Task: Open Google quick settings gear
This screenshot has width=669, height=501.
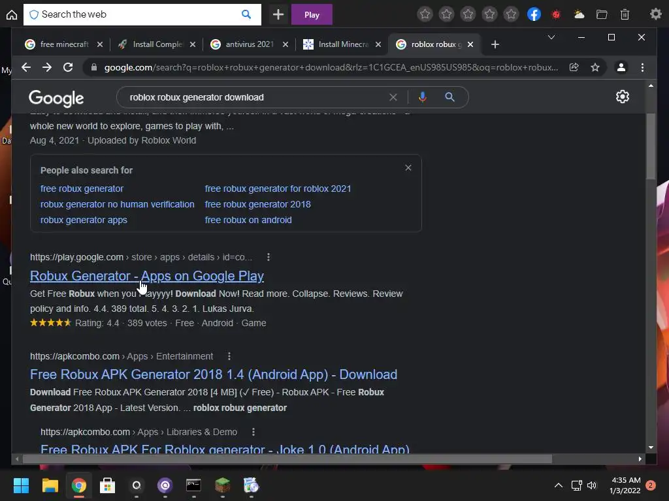Action: [x=623, y=97]
